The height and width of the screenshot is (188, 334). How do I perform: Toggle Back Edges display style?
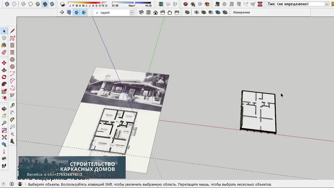click(x=14, y=4)
